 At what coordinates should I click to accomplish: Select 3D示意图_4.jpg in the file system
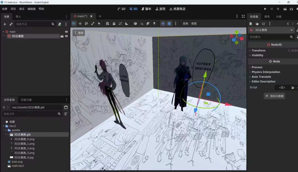(x=24, y=157)
